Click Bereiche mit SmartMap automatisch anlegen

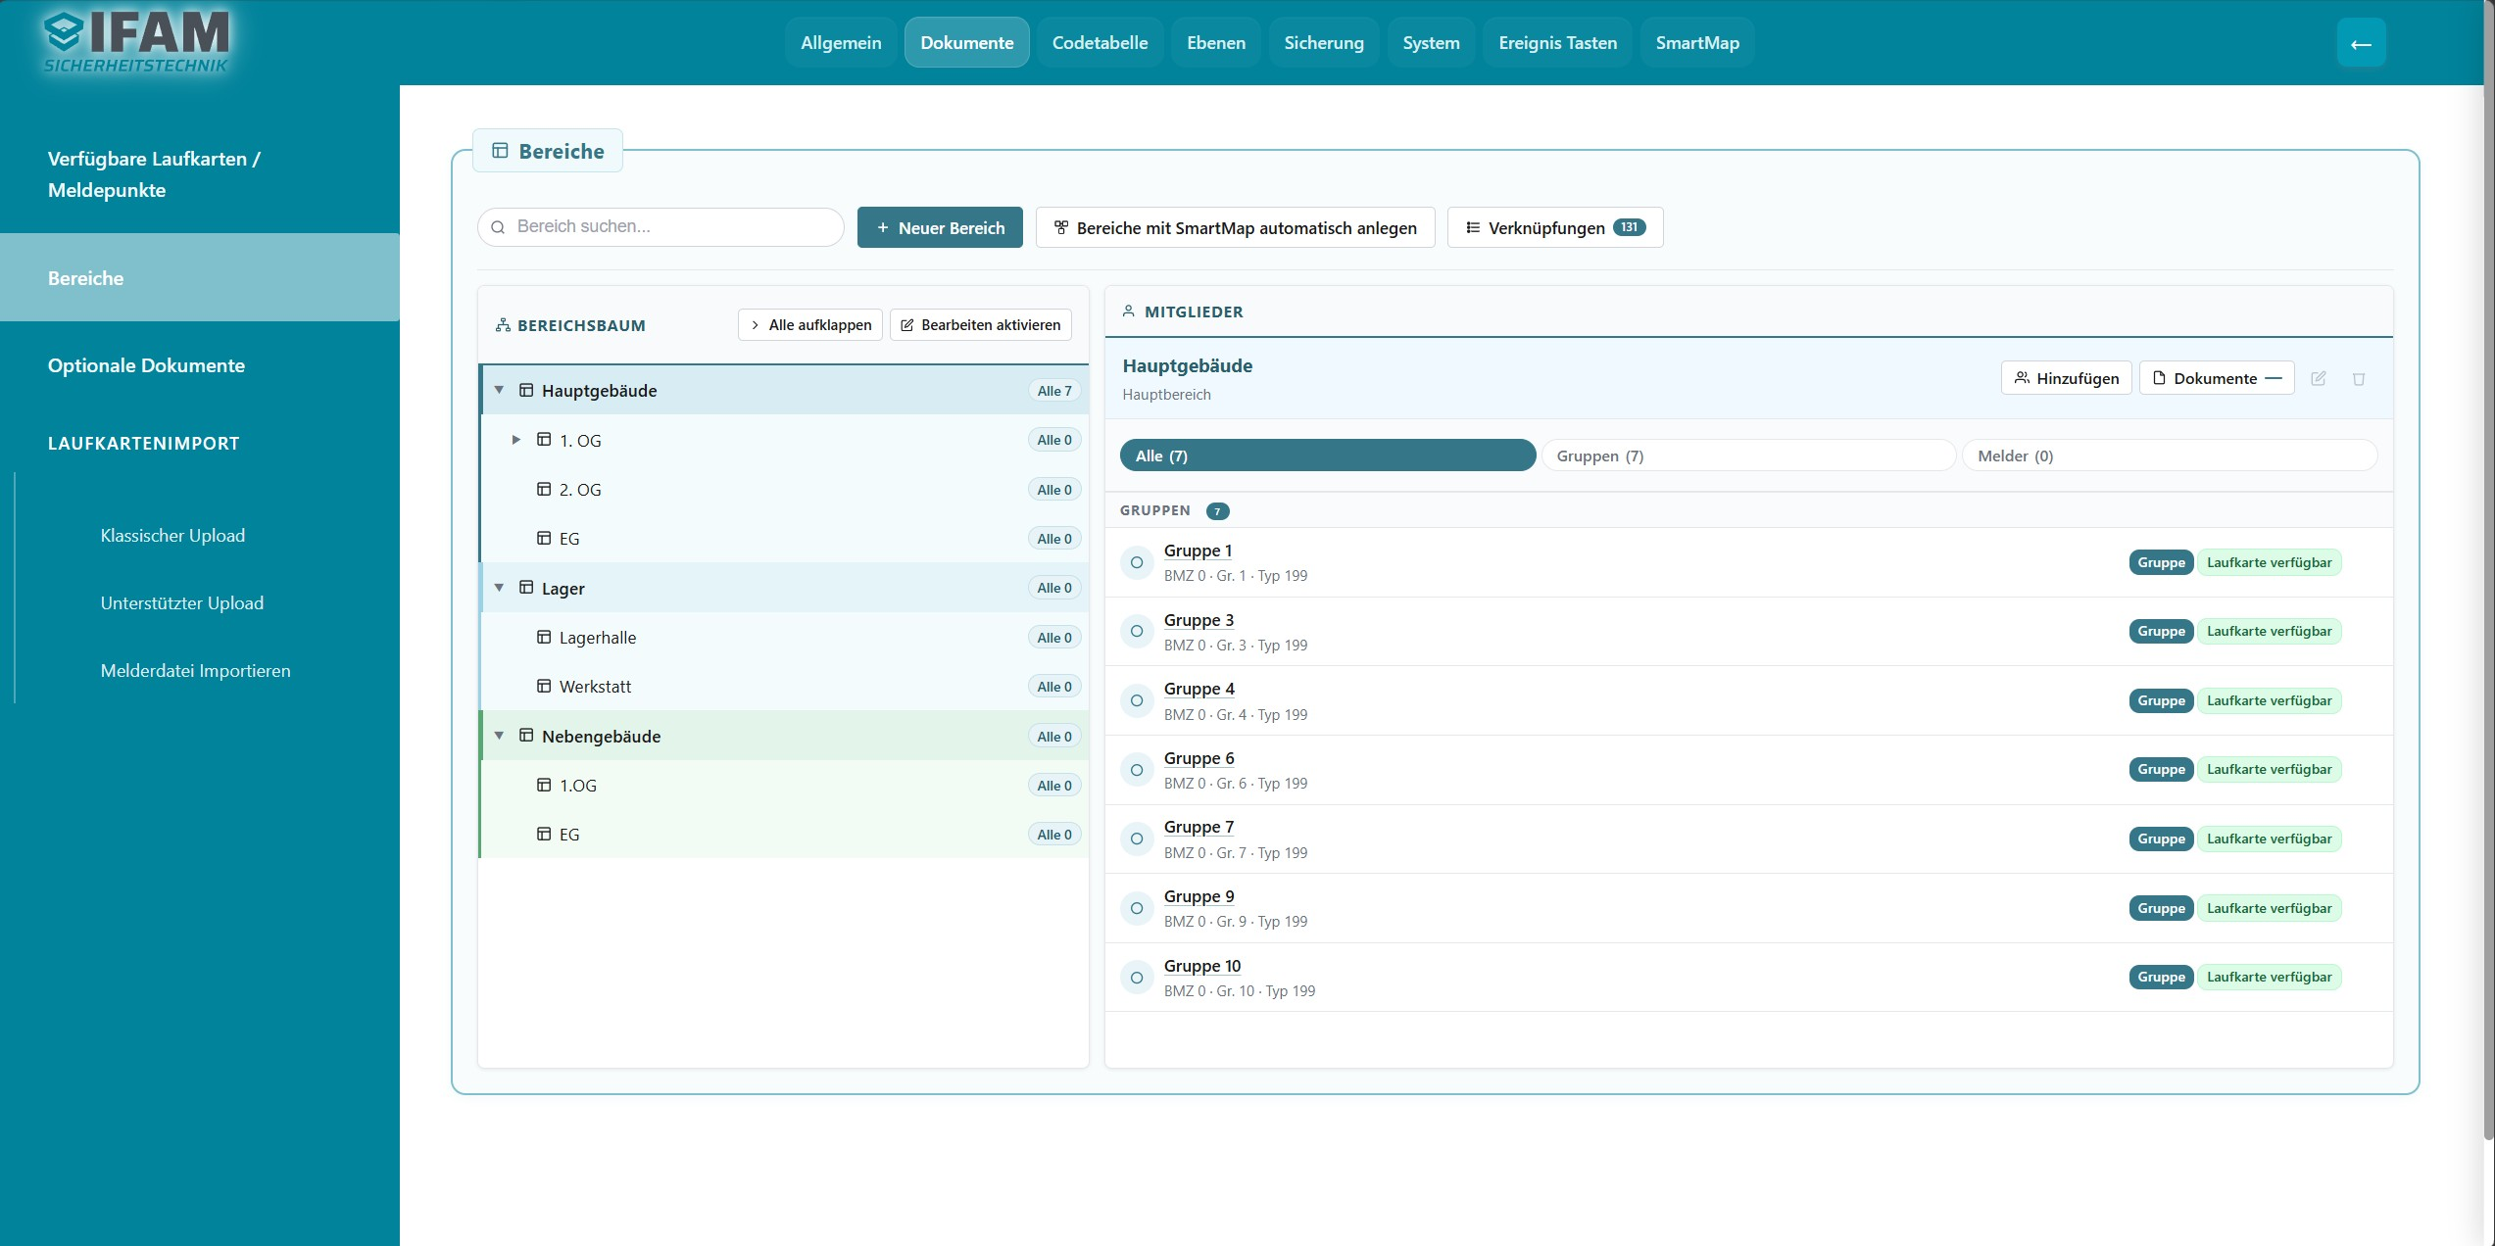pyautogui.click(x=1235, y=227)
